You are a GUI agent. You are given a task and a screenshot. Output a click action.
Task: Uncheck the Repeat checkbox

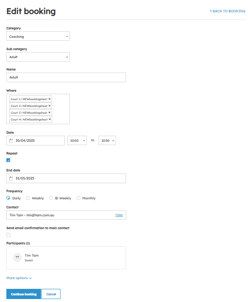(x=8, y=160)
